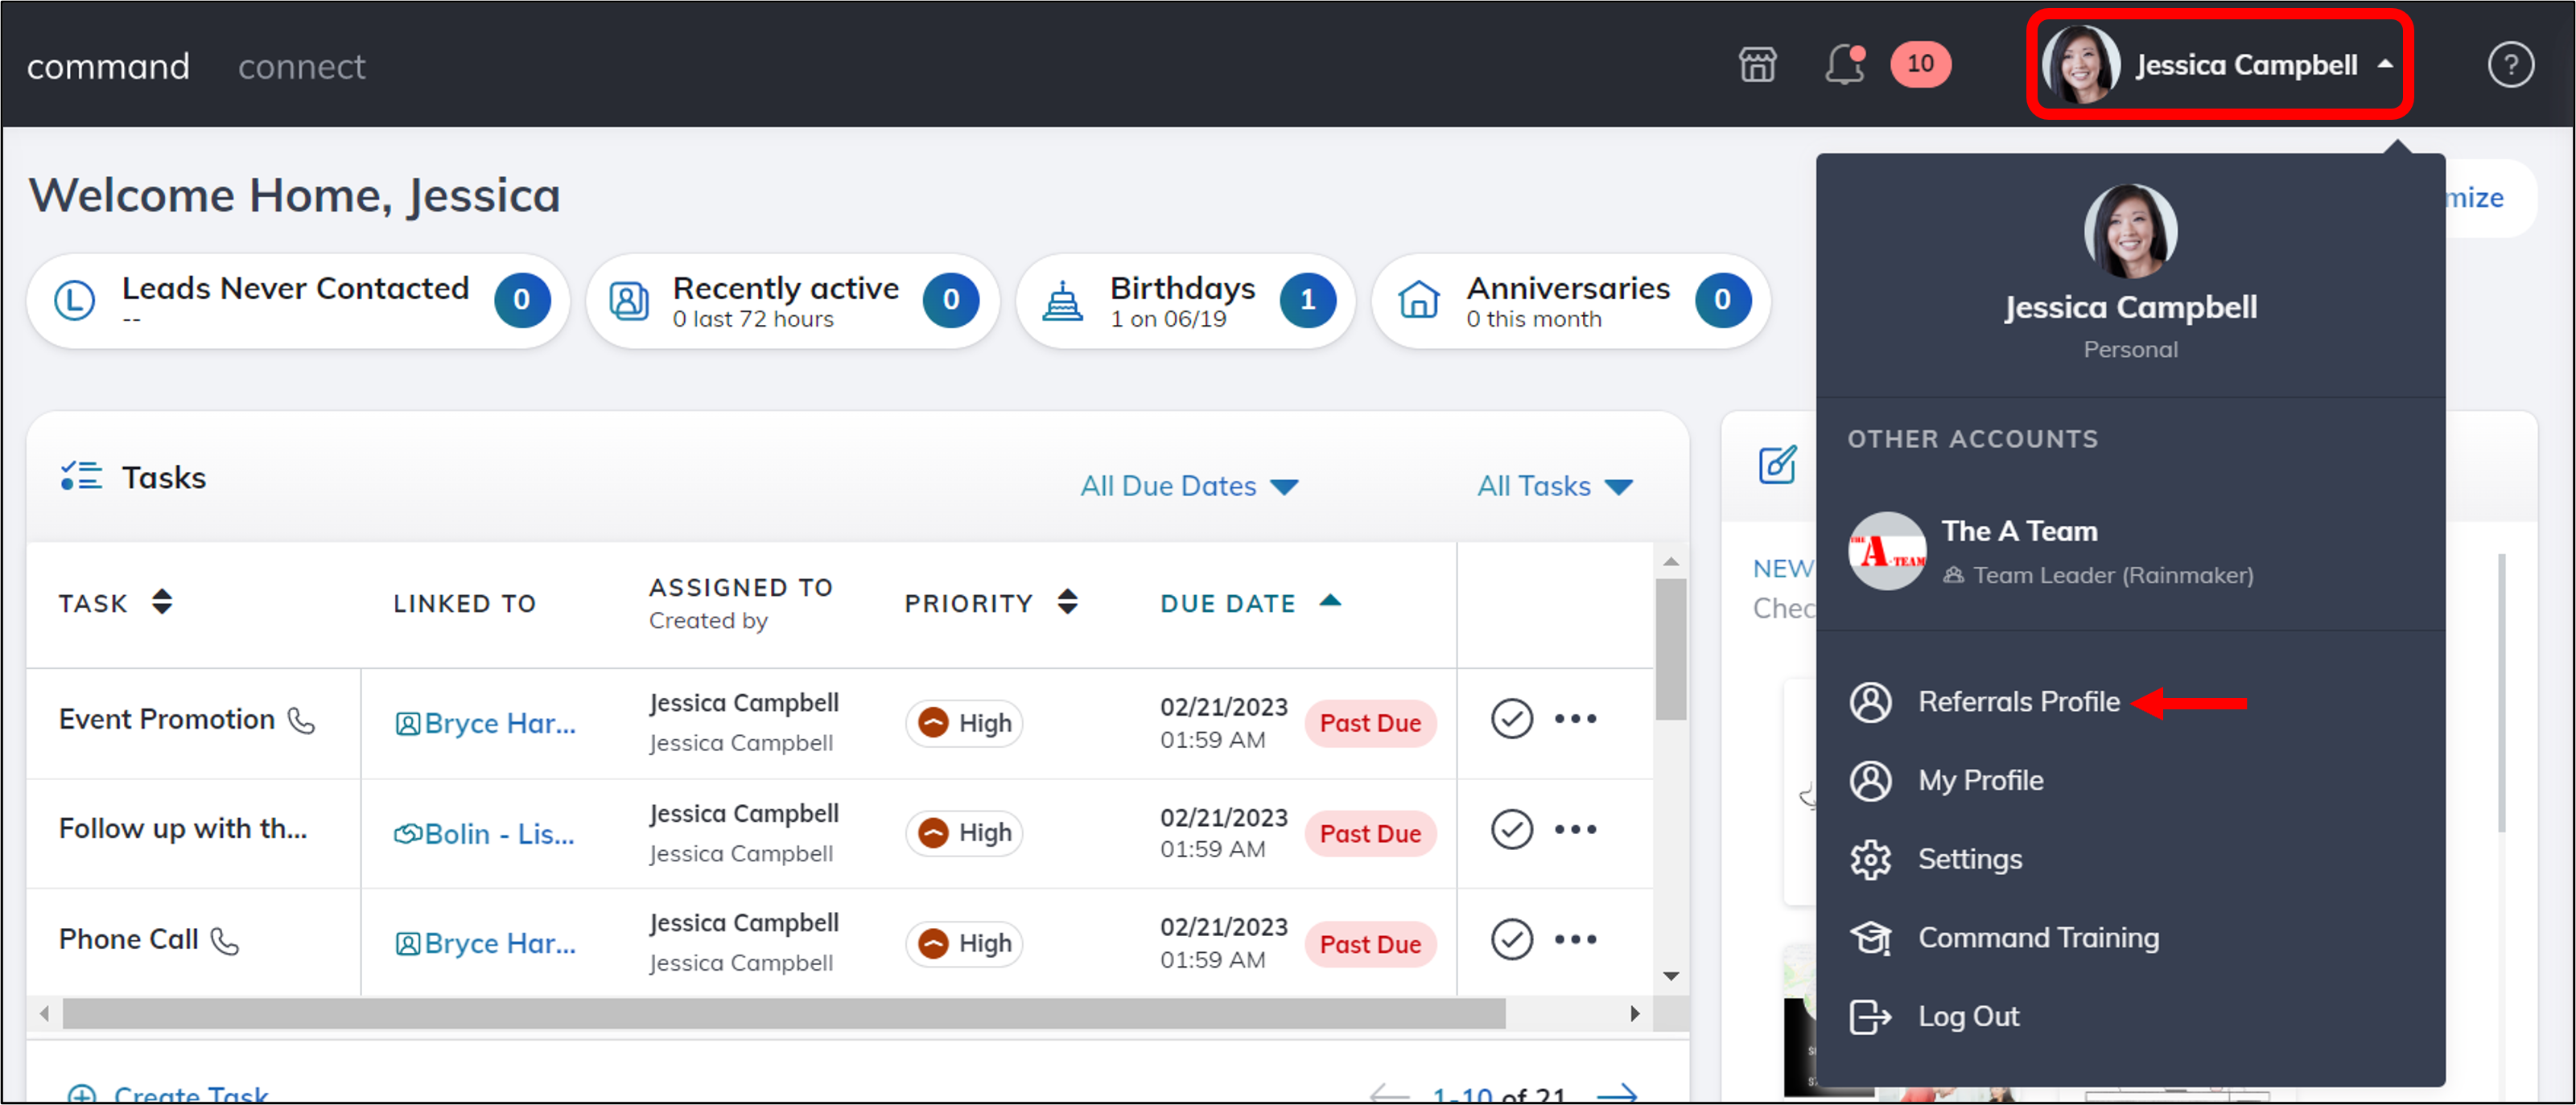
Task: Click the tasks vertical scrollbar thumb
Action: pyautogui.click(x=1670, y=650)
